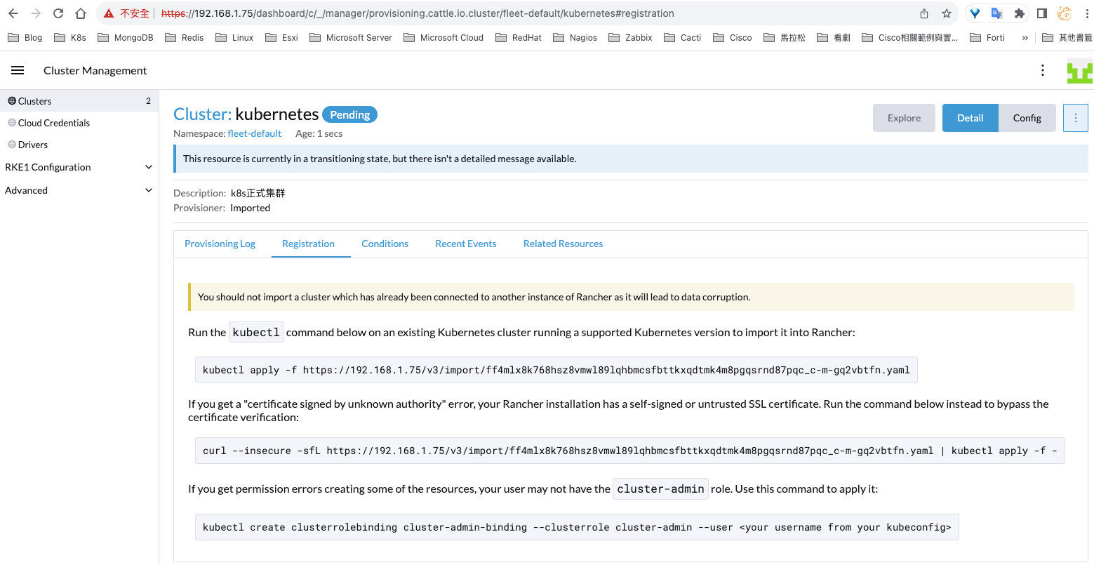Click the Explore button
Screen dimensions: 1094x565
(904, 118)
